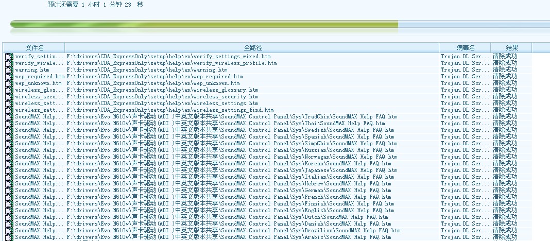Click file icon of wireless_settings_find.htm row

tap(9, 110)
